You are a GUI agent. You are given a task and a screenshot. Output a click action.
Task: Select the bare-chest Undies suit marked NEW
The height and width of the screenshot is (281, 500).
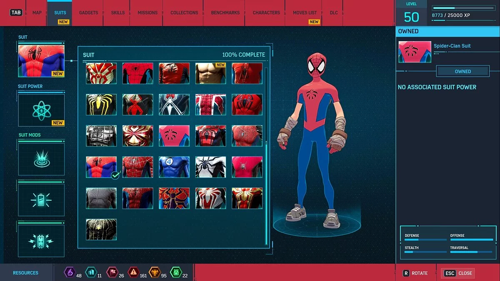pos(210,74)
